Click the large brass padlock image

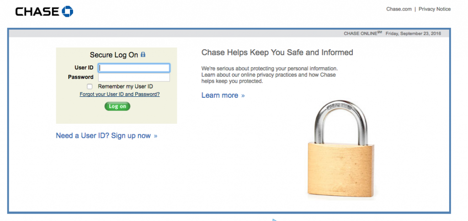click(x=340, y=148)
